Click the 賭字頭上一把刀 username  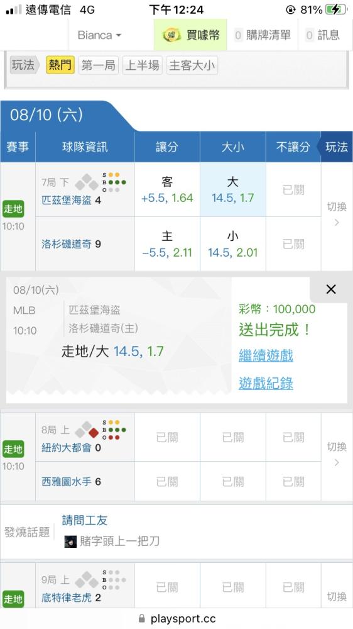pos(120,542)
